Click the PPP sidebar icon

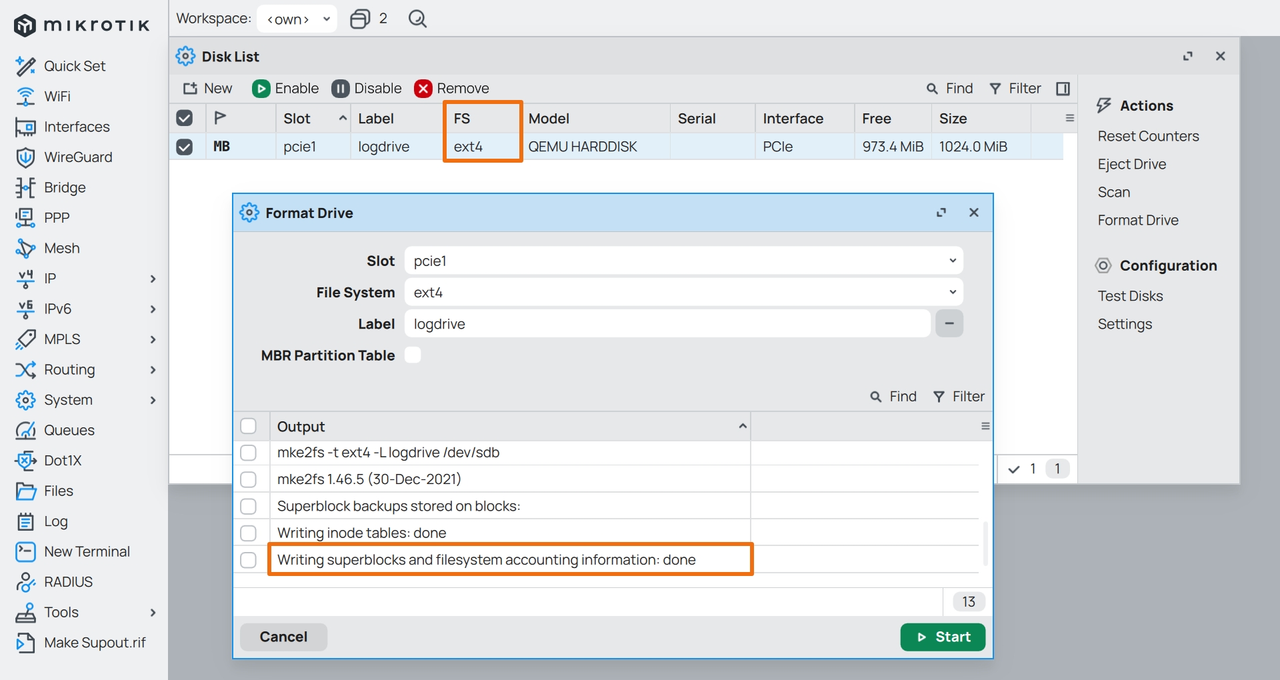pos(25,218)
